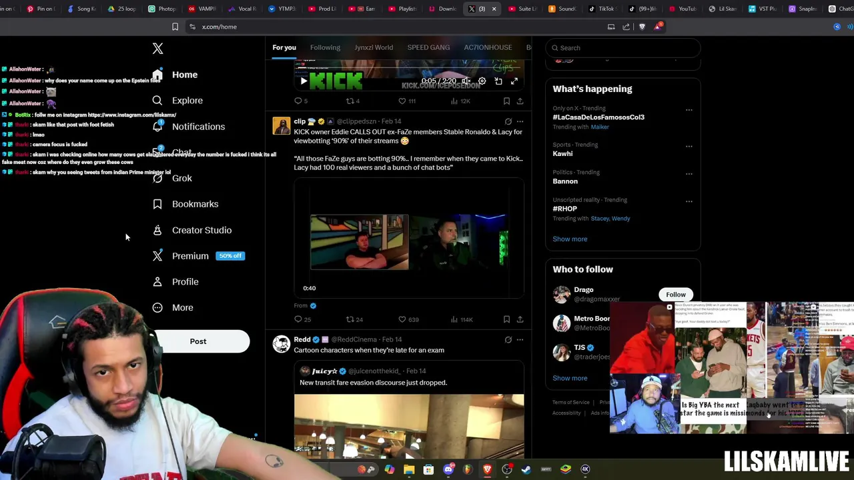Open Premium 50% off in sidebar
Viewport: 854px width, 480px height.
tap(198, 256)
